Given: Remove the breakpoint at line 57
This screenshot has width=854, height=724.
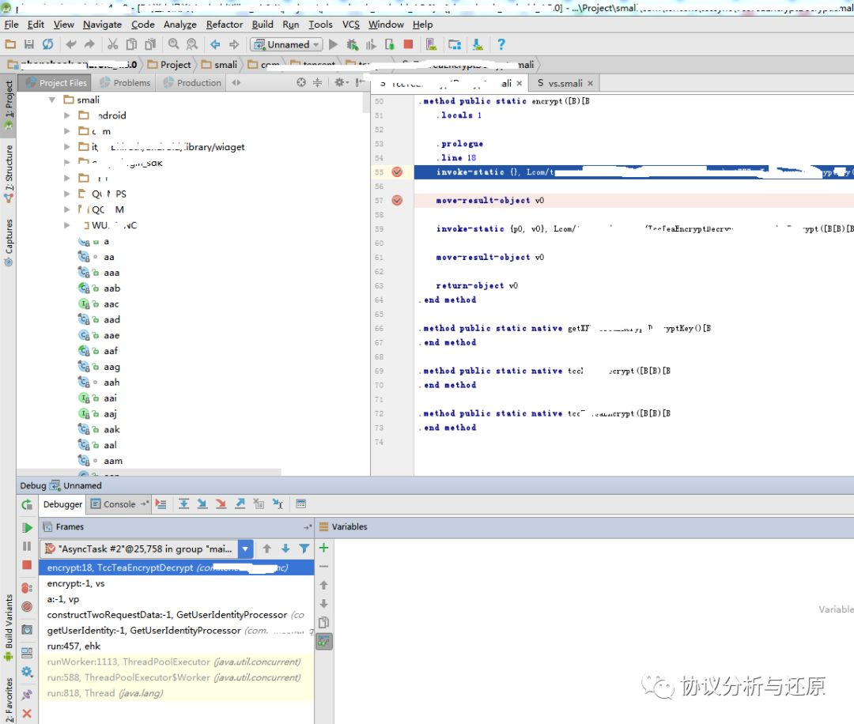Looking at the screenshot, I should click(397, 201).
